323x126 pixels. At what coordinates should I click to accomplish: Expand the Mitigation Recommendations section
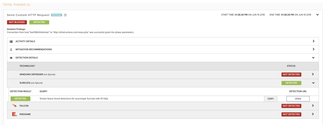pyautogui.click(x=313, y=49)
